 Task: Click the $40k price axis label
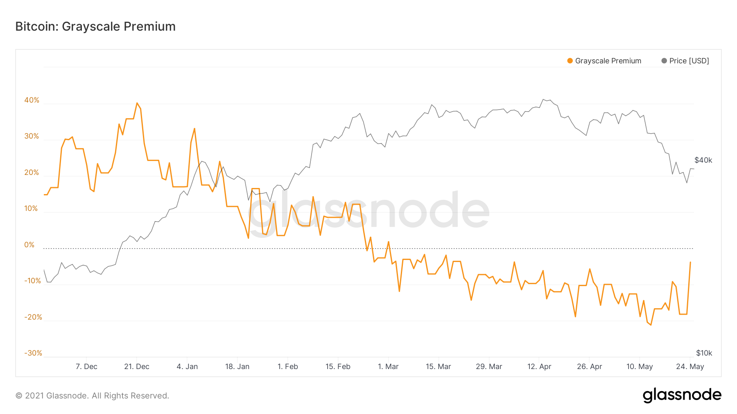(703, 160)
